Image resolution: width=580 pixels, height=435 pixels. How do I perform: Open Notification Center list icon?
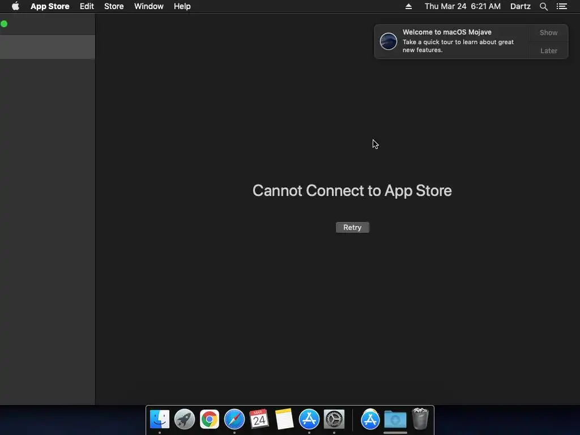click(x=562, y=6)
